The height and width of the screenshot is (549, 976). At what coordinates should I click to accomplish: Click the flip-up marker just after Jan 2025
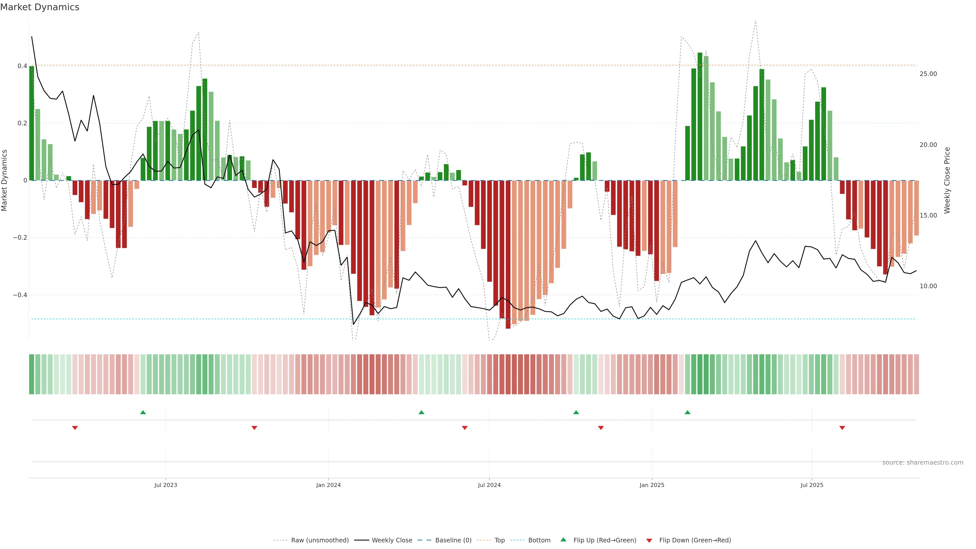click(687, 412)
